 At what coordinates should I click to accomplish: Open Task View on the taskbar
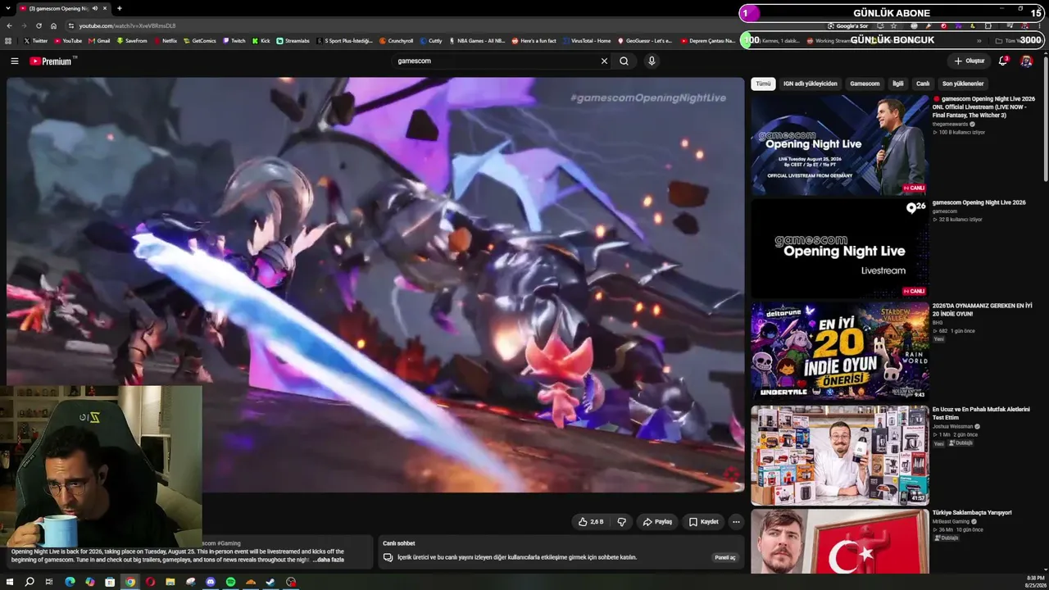click(x=49, y=582)
